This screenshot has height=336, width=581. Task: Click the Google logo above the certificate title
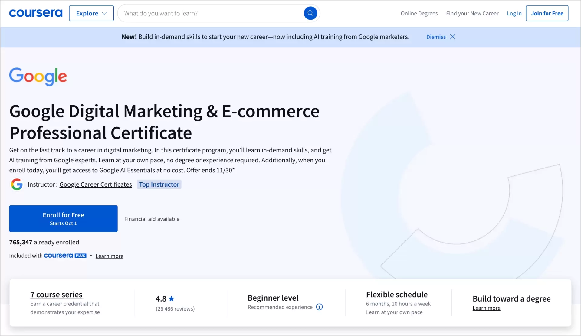click(38, 77)
